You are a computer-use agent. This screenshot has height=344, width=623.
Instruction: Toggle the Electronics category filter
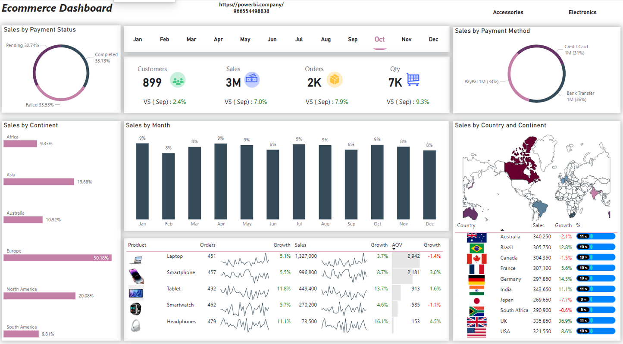582,13
